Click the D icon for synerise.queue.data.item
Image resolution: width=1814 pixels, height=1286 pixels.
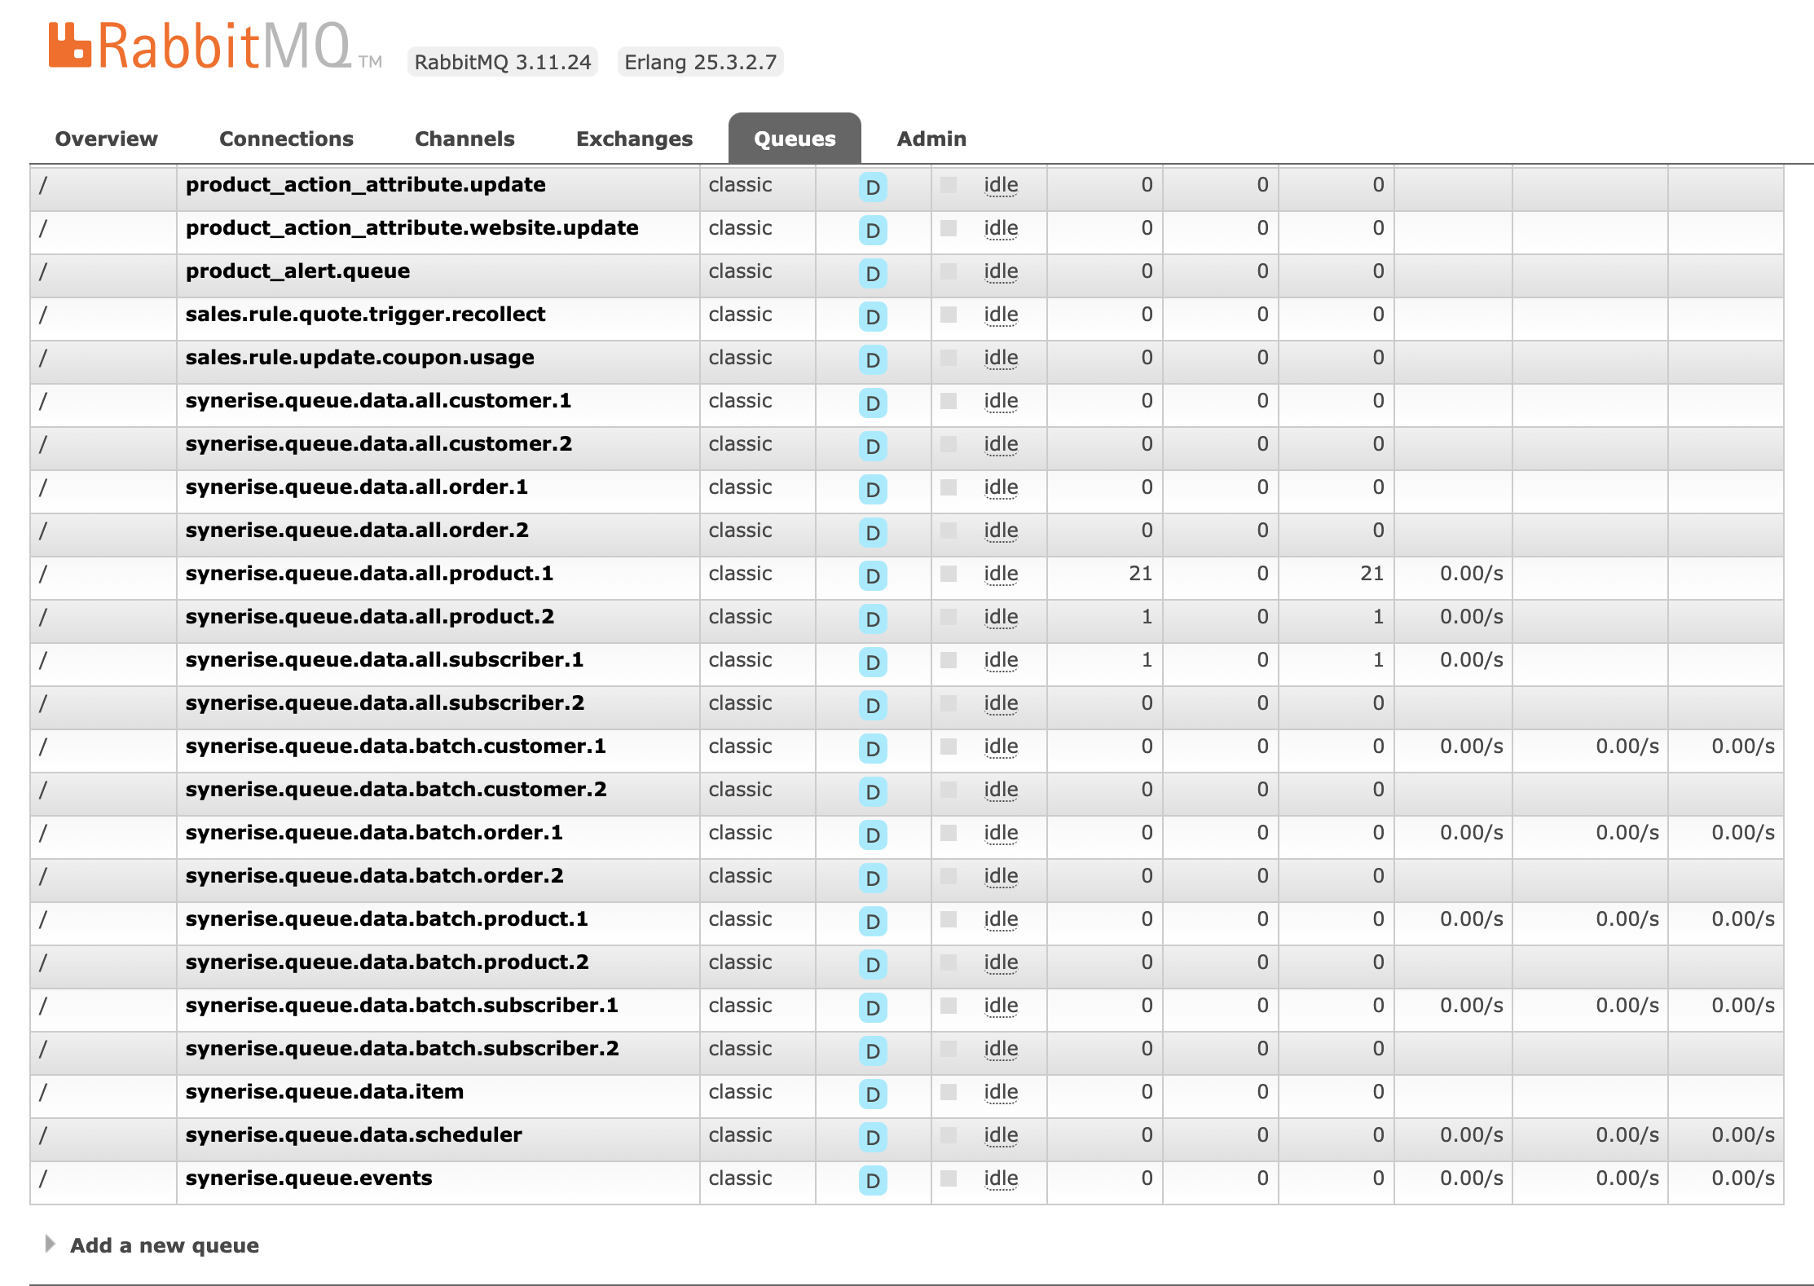click(x=872, y=1094)
